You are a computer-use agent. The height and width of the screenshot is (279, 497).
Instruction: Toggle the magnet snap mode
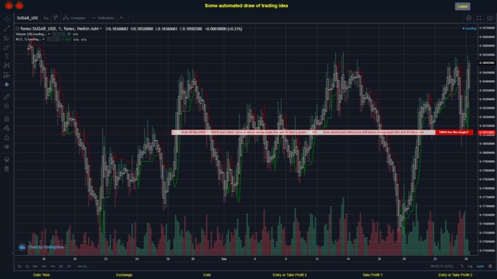tap(6, 119)
